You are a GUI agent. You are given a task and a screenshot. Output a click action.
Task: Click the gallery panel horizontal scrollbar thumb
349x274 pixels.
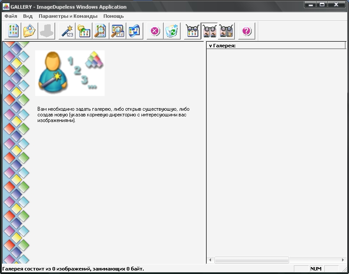251,260
